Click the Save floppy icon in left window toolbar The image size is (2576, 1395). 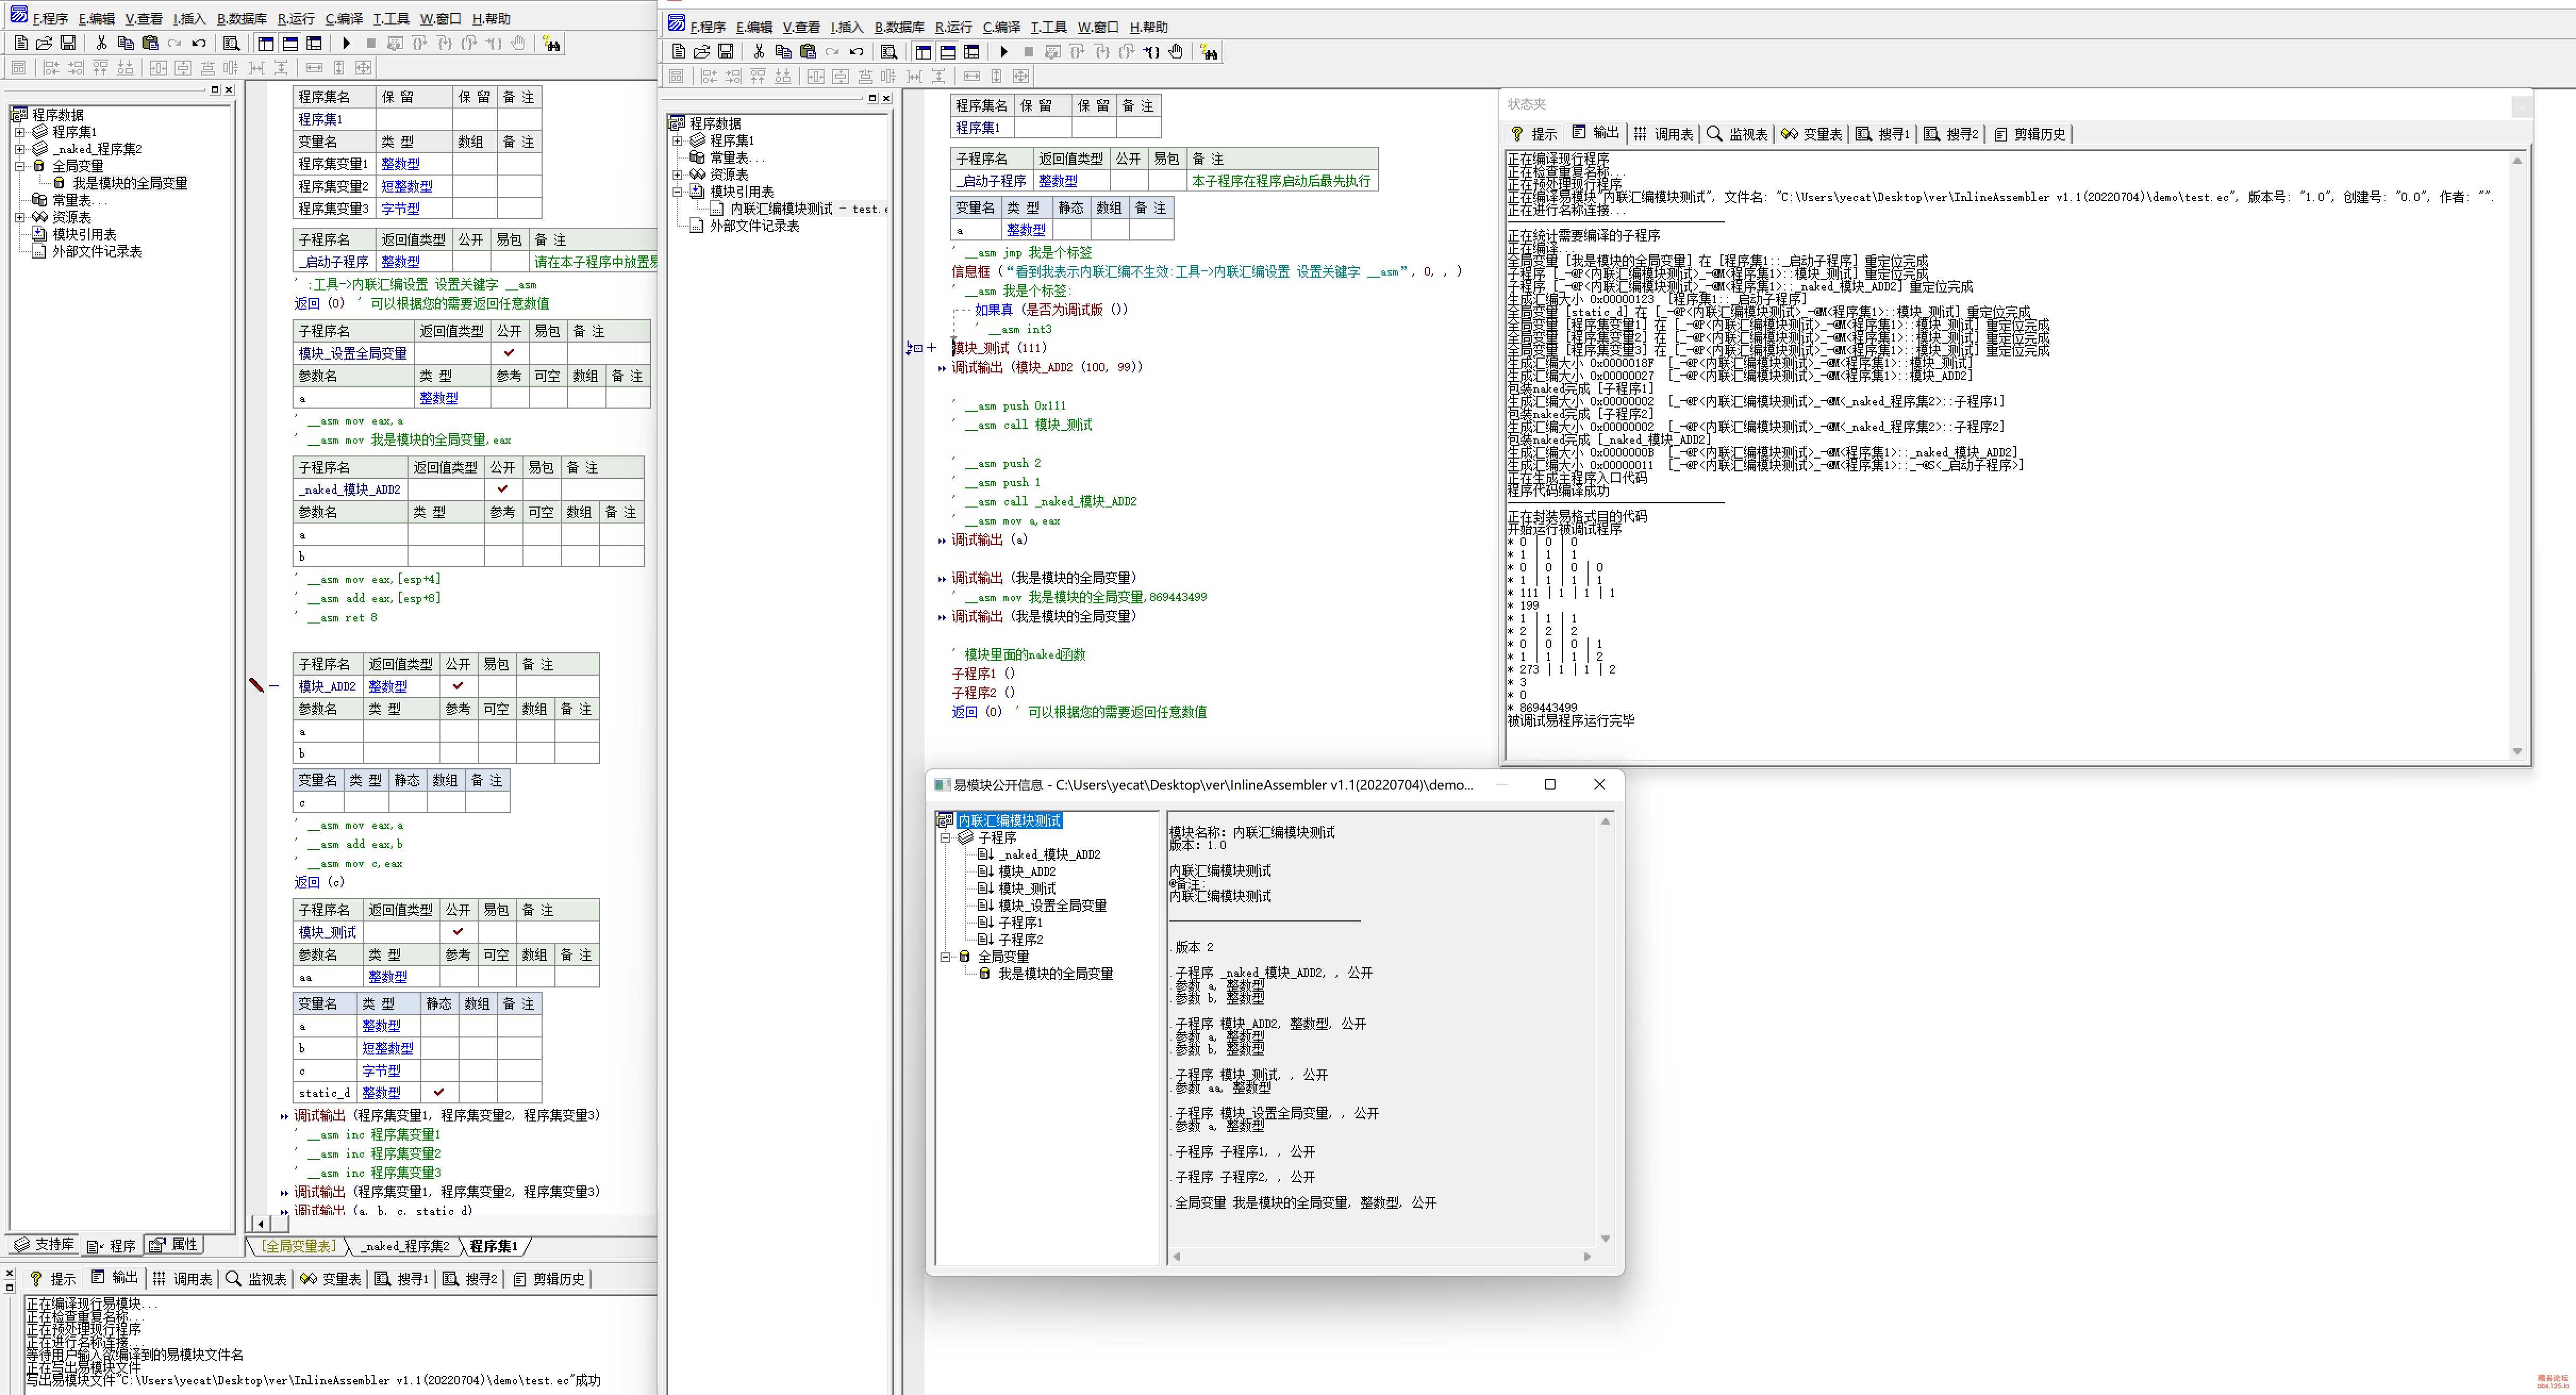point(68,43)
